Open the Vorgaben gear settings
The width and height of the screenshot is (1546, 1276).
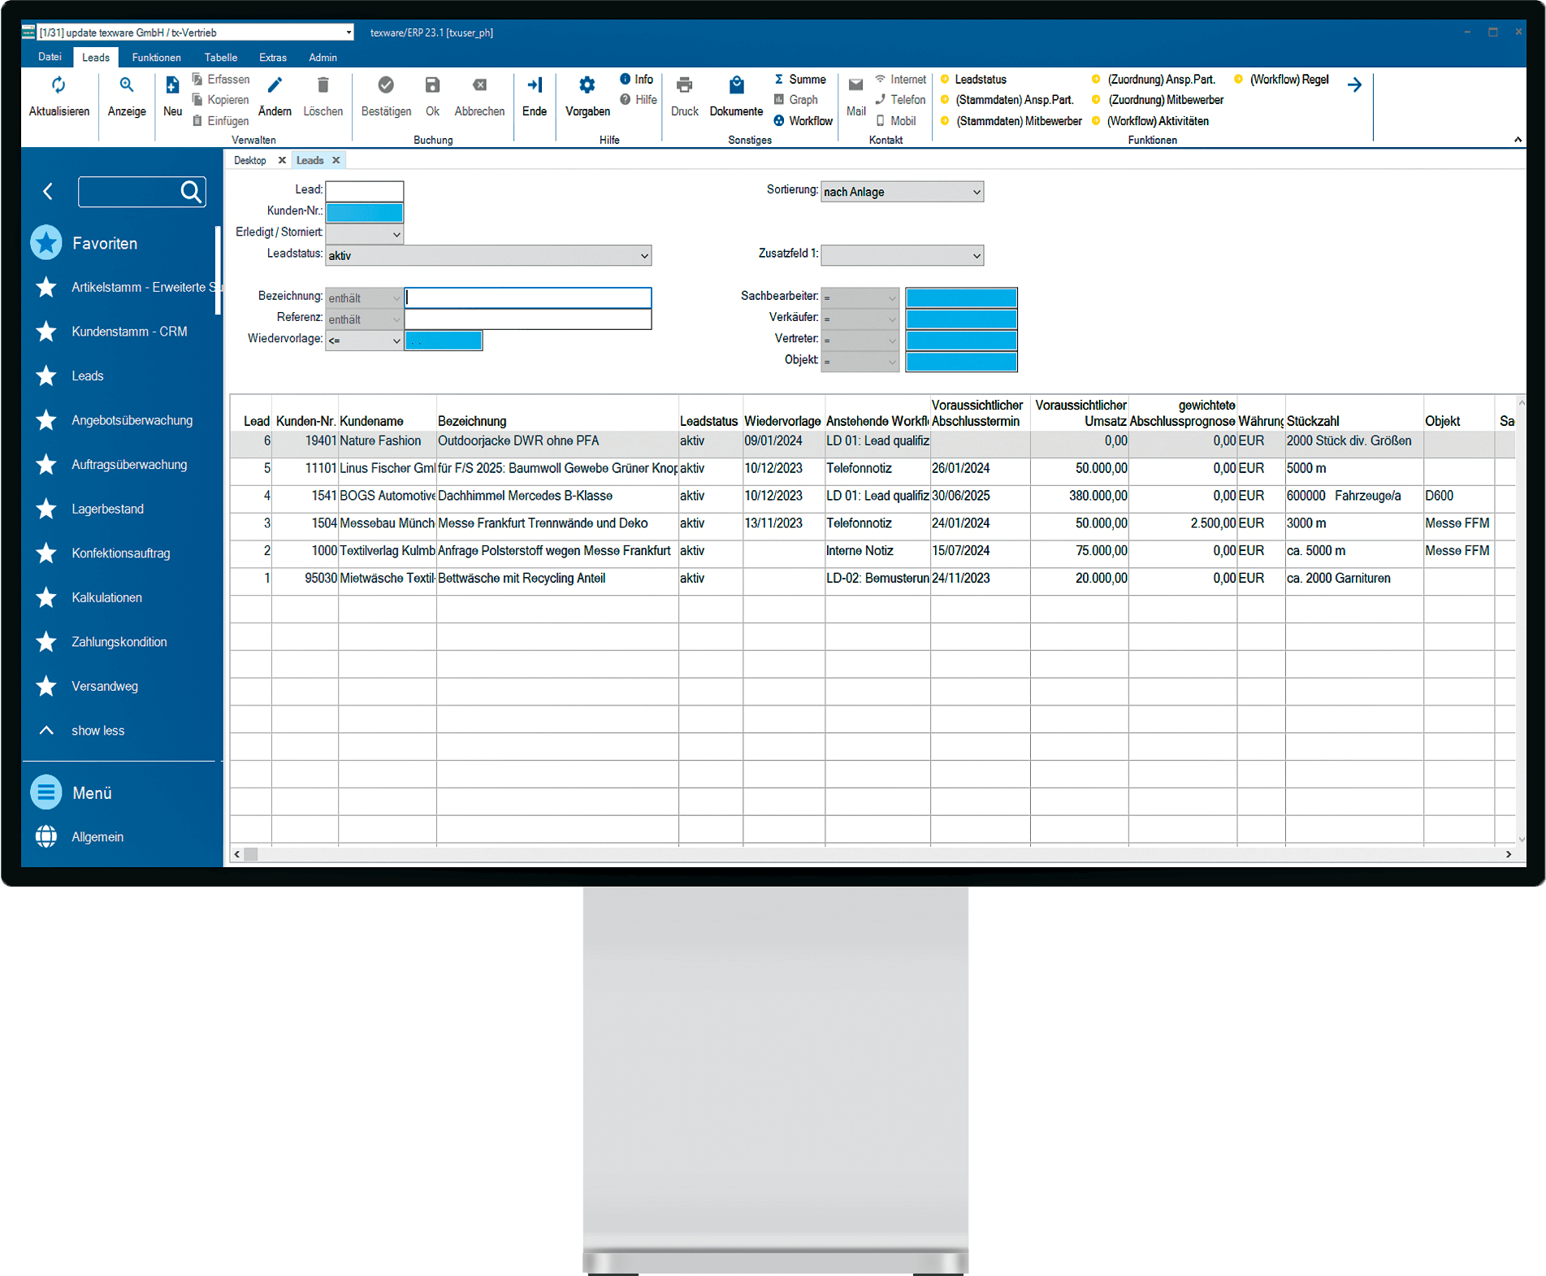587,86
